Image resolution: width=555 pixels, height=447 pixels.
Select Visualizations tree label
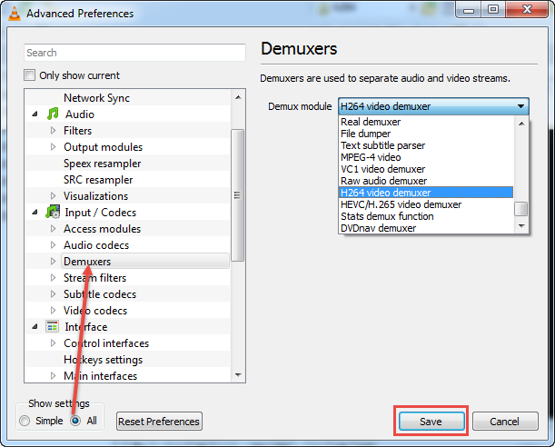[96, 196]
